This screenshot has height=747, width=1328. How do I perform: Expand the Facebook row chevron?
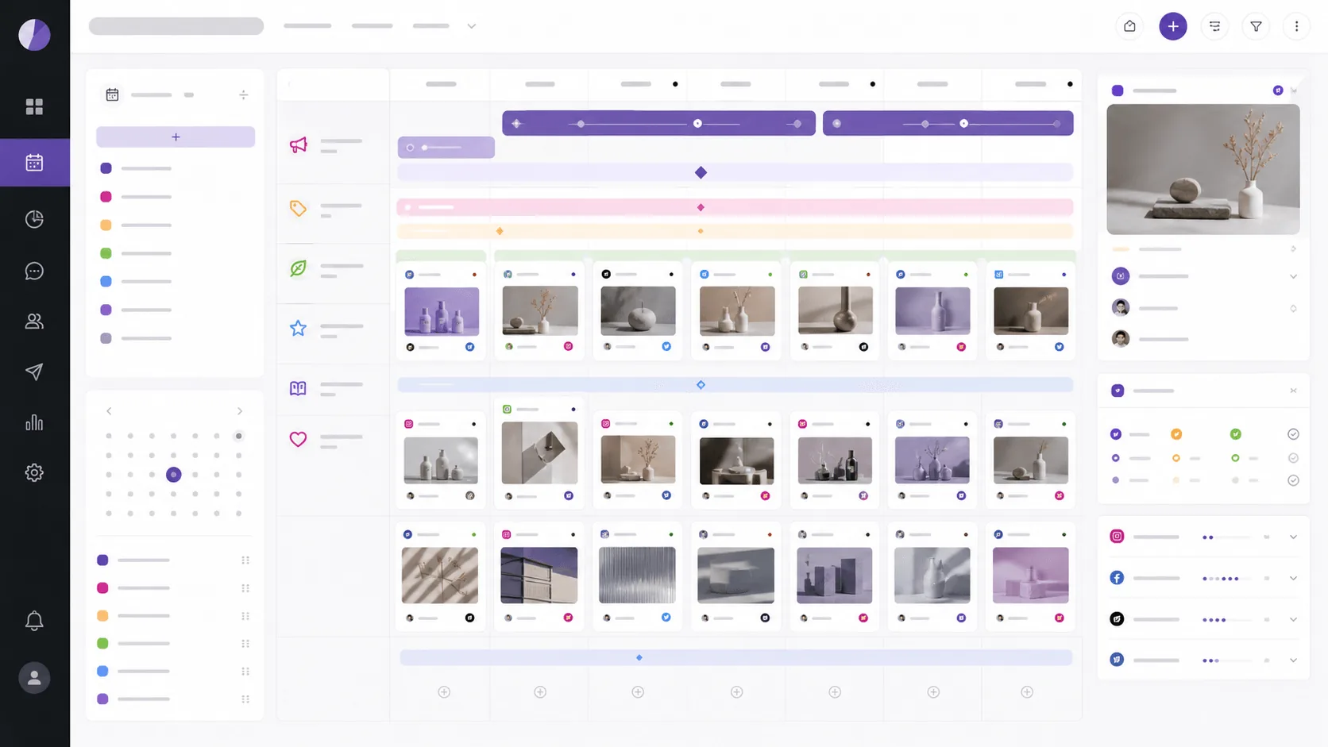[x=1293, y=578]
